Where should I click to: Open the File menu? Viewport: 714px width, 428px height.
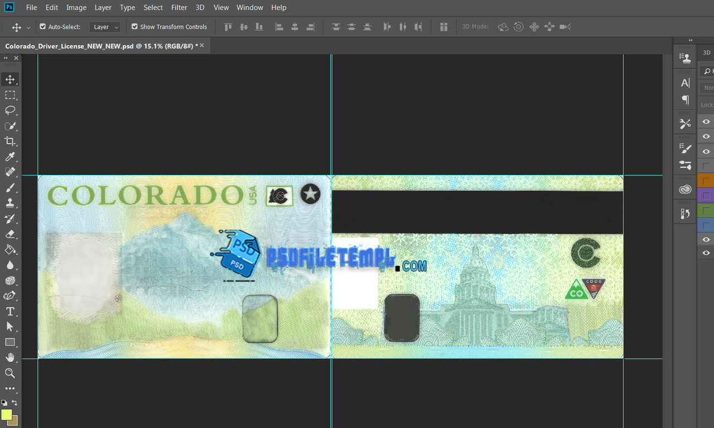pos(32,7)
